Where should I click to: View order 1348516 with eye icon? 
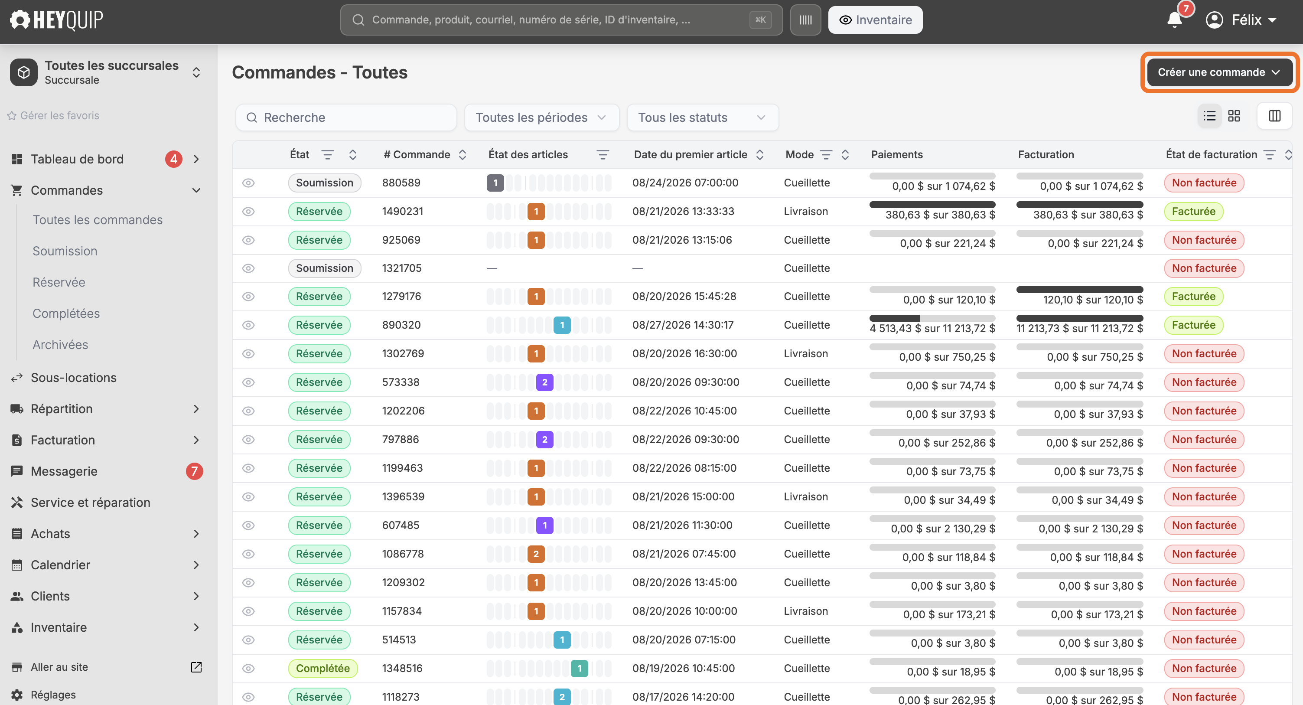(x=248, y=668)
